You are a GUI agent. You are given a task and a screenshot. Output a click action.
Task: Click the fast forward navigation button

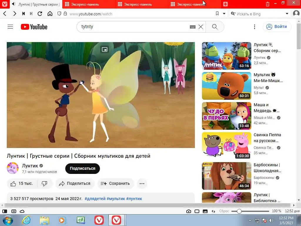tap(31, 14)
